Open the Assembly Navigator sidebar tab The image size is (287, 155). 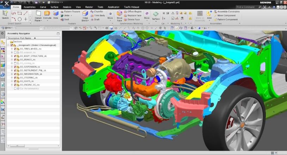pyautogui.click(x=3, y=42)
